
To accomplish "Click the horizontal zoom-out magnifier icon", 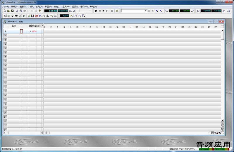I will pyautogui.click(x=216, y=133).
